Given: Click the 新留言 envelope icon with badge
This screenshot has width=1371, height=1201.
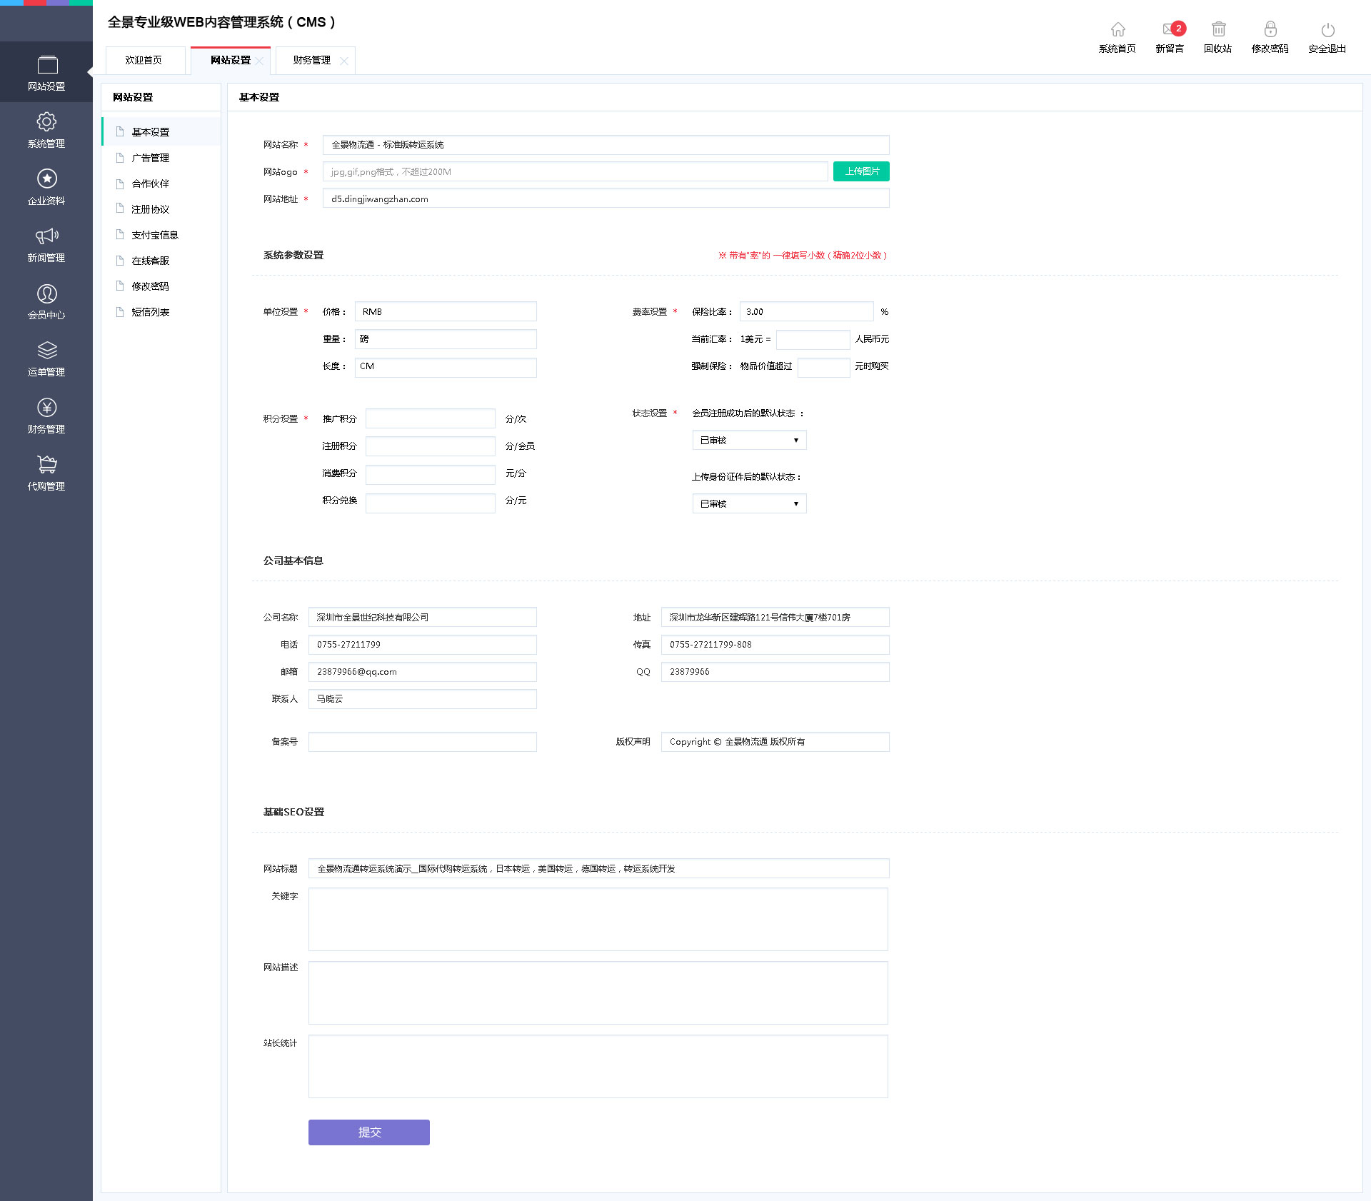Looking at the screenshot, I should 1170,30.
